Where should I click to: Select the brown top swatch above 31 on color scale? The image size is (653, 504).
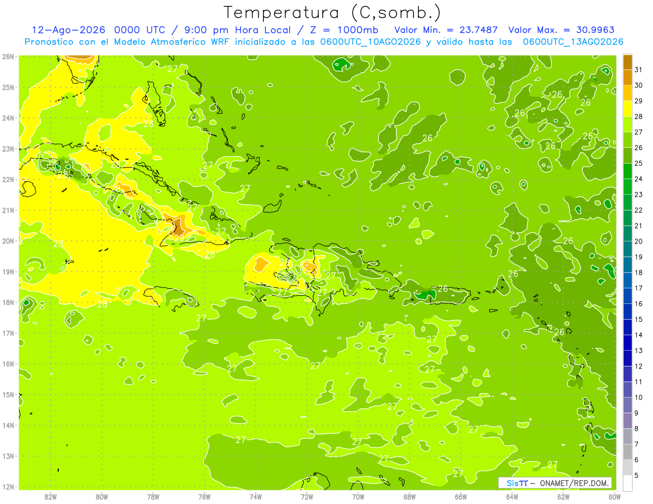(627, 62)
